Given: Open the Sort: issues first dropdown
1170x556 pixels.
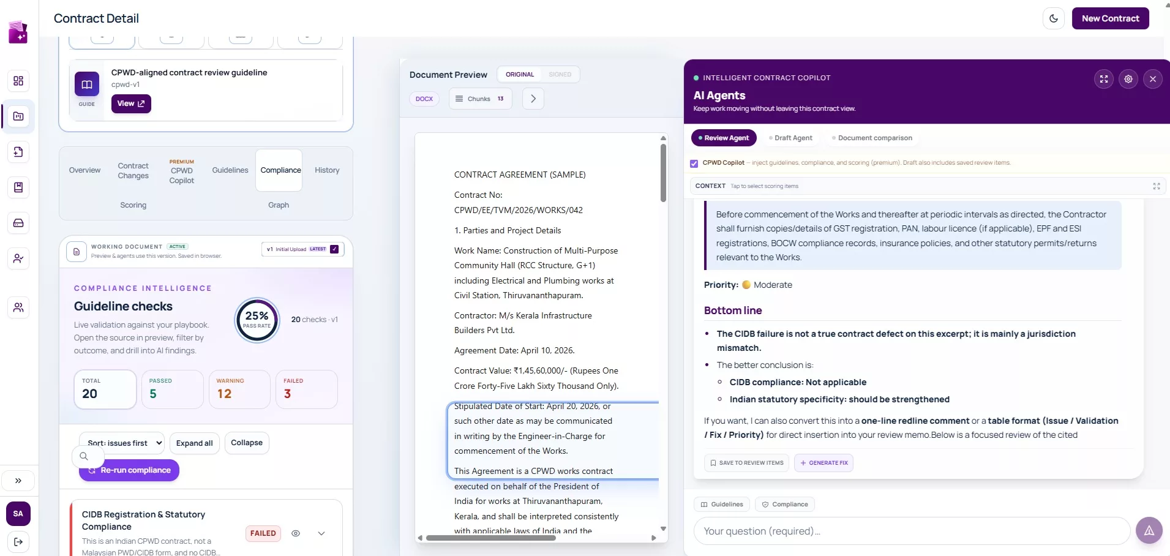Looking at the screenshot, I should [122, 443].
